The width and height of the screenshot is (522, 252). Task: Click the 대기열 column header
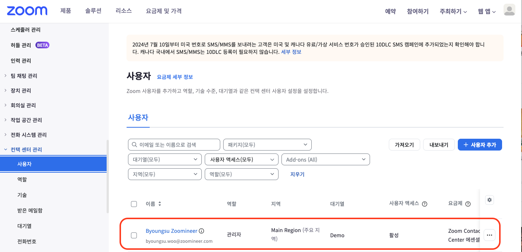[337, 204]
